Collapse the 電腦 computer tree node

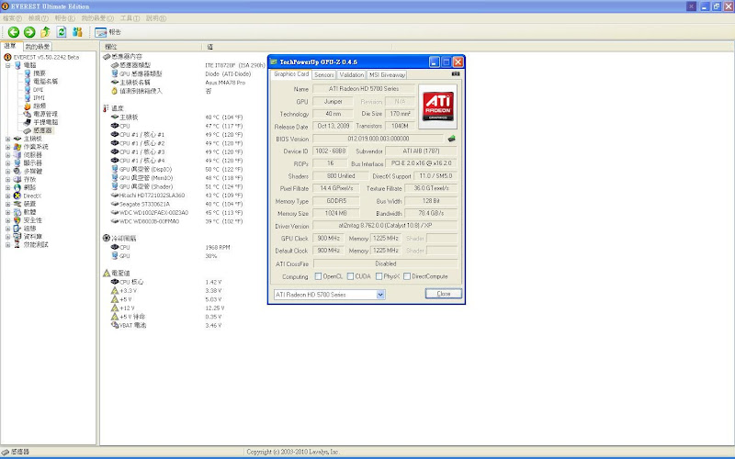[x=7, y=65]
